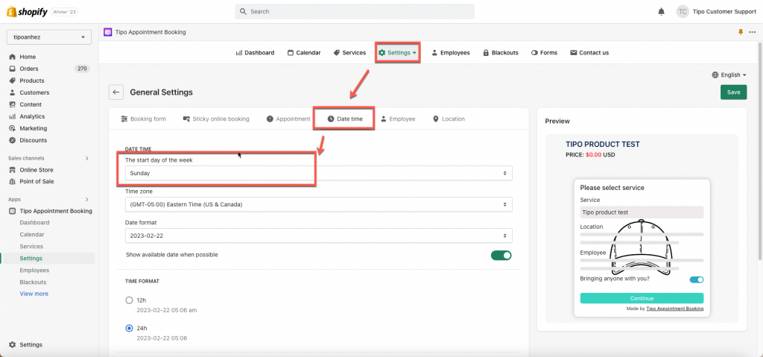
Task: Open Customers in the sidebar
Action: pos(34,92)
